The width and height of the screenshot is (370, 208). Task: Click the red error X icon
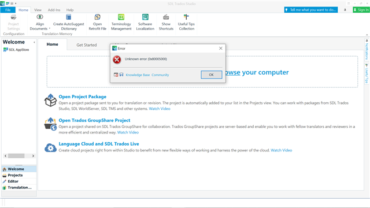tap(117, 60)
